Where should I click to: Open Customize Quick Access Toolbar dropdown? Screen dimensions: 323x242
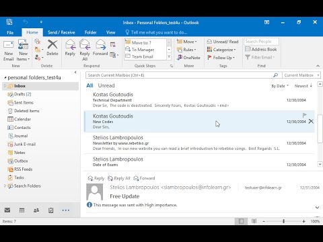41,22
